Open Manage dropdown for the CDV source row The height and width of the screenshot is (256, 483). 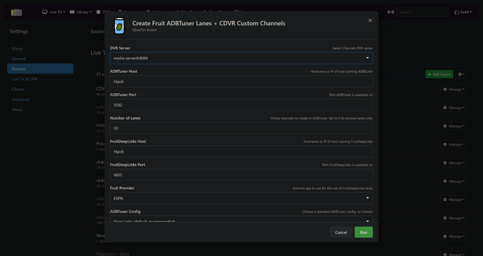(454, 90)
